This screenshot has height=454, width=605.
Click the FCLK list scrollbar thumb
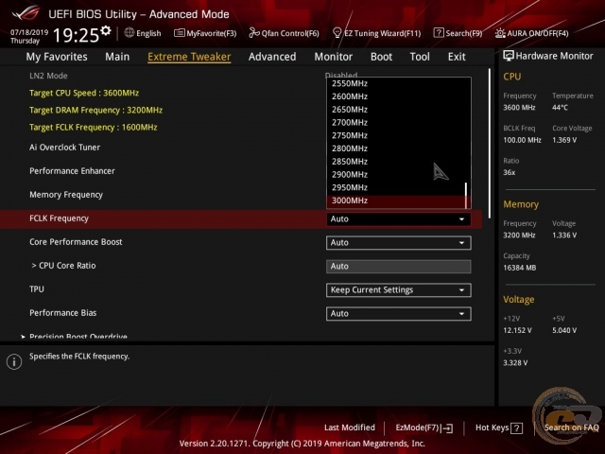tap(466, 195)
